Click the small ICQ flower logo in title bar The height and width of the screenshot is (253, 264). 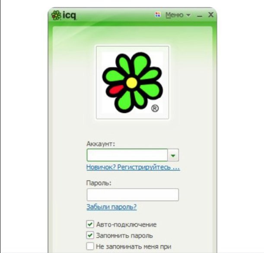coord(56,15)
